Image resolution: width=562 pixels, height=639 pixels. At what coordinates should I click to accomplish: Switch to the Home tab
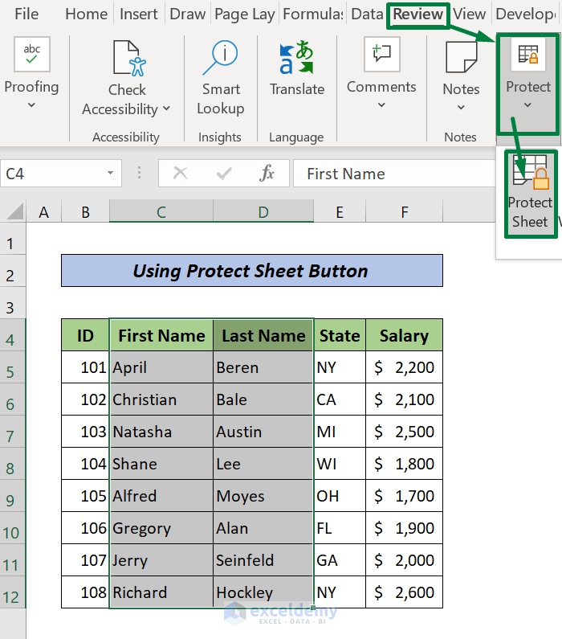(x=86, y=14)
